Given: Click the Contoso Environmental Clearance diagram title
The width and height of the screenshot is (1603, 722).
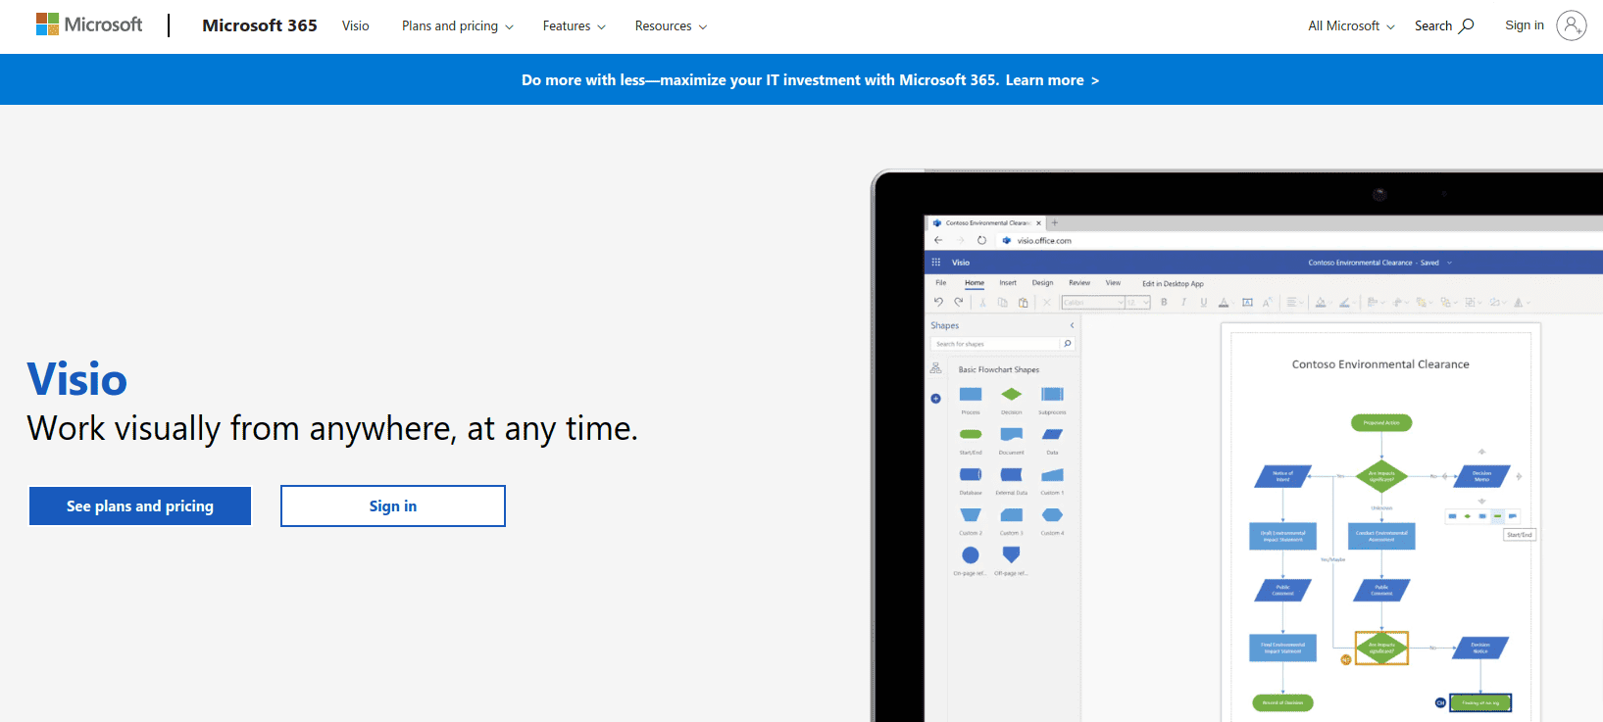Looking at the screenshot, I should 1380,364.
